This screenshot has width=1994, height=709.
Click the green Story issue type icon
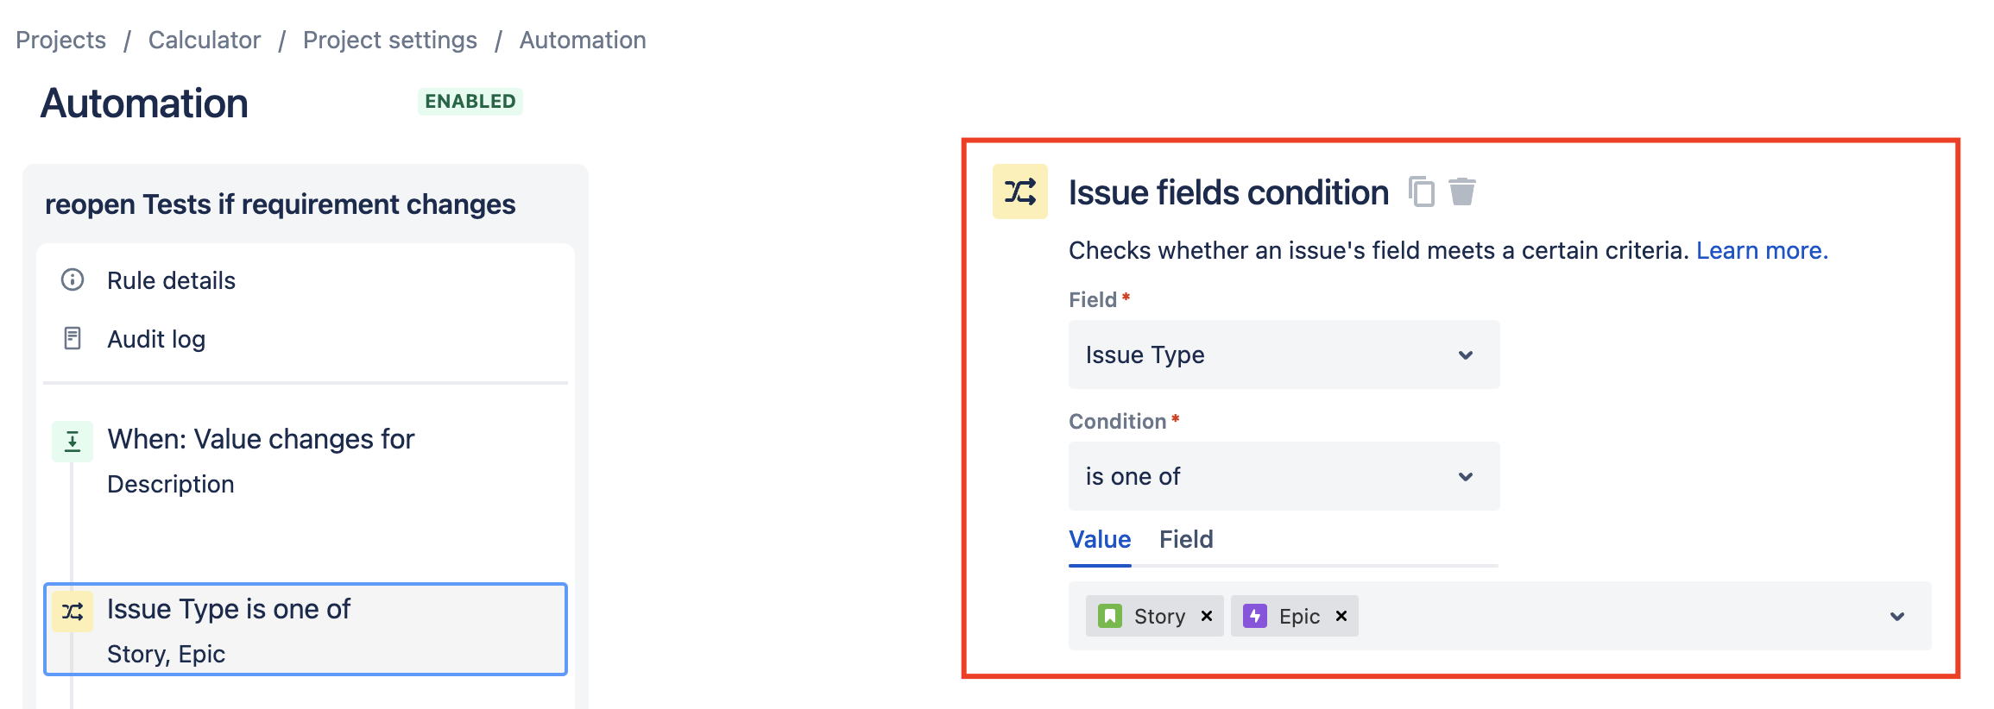pos(1109,616)
